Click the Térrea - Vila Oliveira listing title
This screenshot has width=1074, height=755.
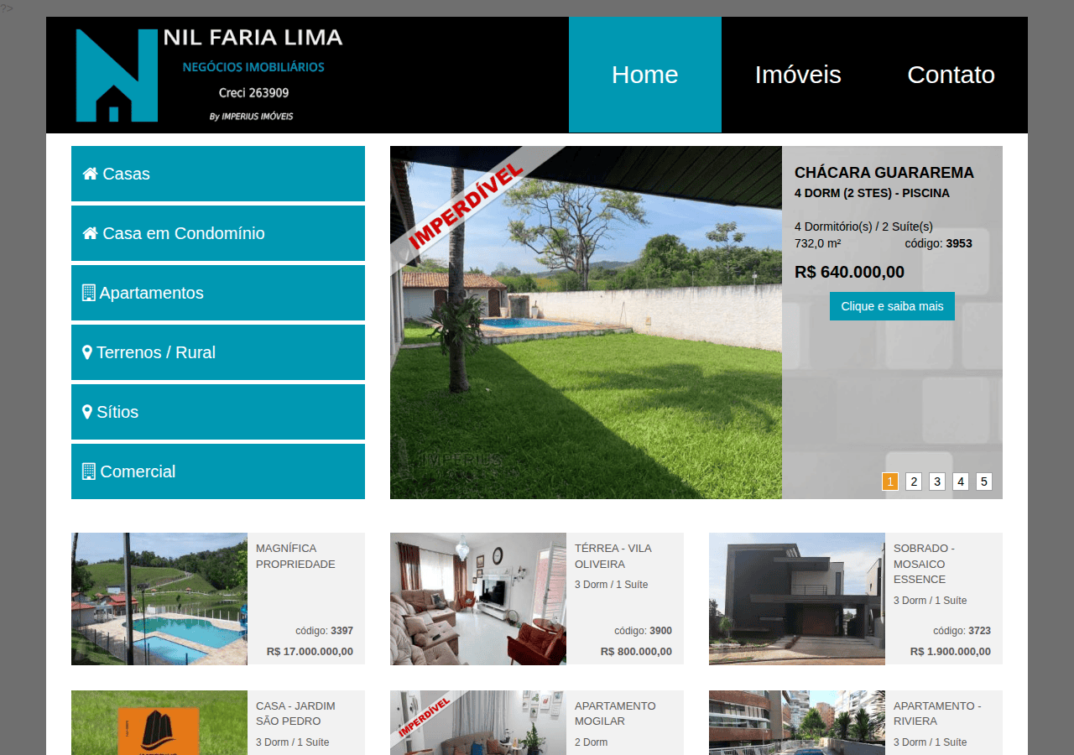pos(613,556)
